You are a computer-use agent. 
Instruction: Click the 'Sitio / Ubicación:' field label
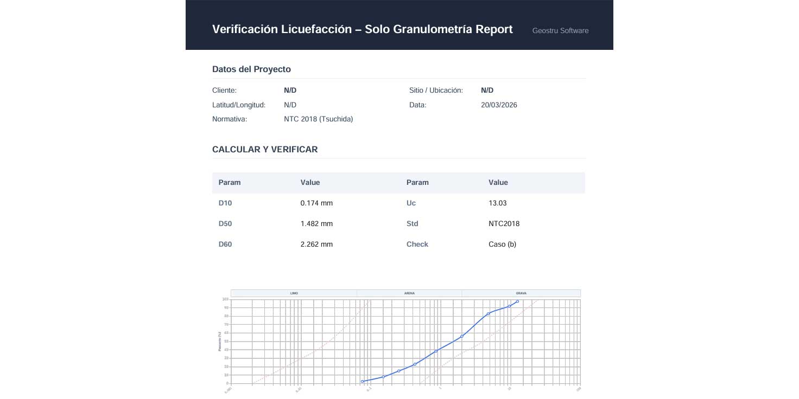436,91
